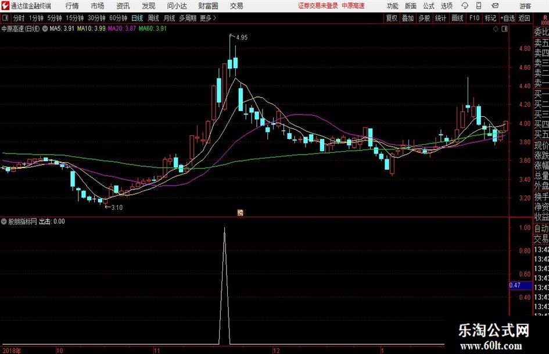This screenshot has width=549, height=354.
Task: Click the 股朋指标网 indicator settings circle
Action: [x=4, y=221]
